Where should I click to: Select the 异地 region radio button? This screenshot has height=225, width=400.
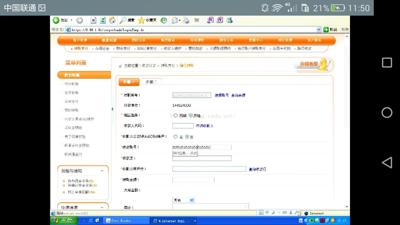click(x=191, y=115)
